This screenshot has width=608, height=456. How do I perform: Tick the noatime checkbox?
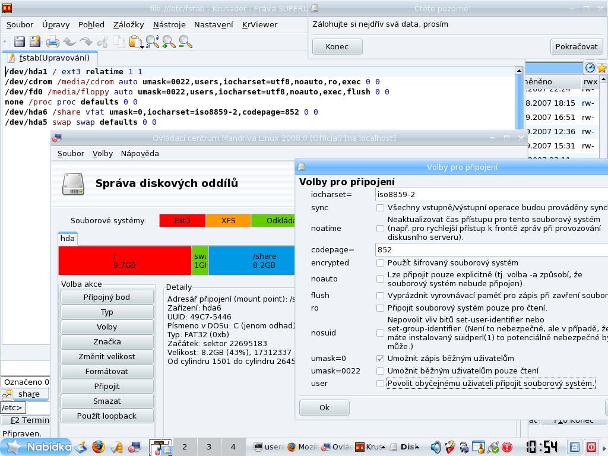[x=380, y=229]
